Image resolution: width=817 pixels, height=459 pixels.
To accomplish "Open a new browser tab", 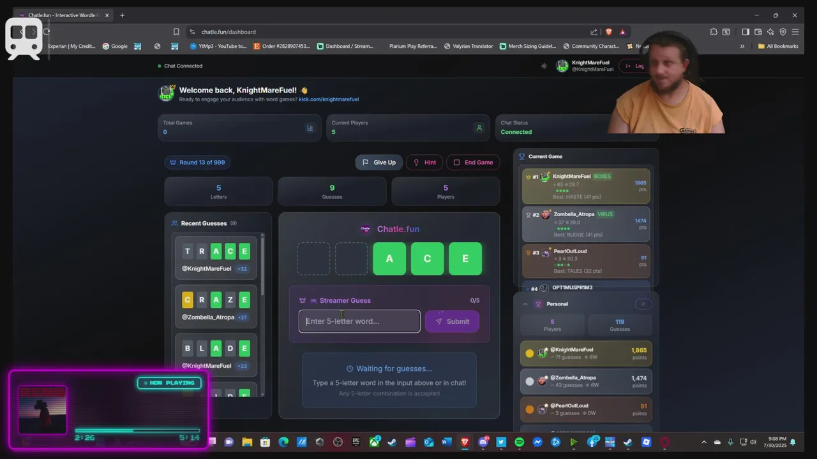I will tap(122, 15).
